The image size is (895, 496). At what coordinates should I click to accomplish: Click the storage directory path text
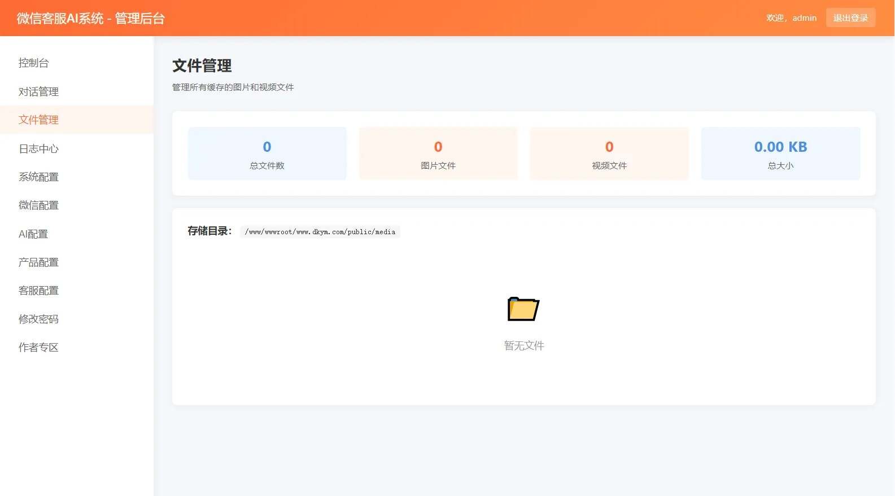click(x=320, y=232)
